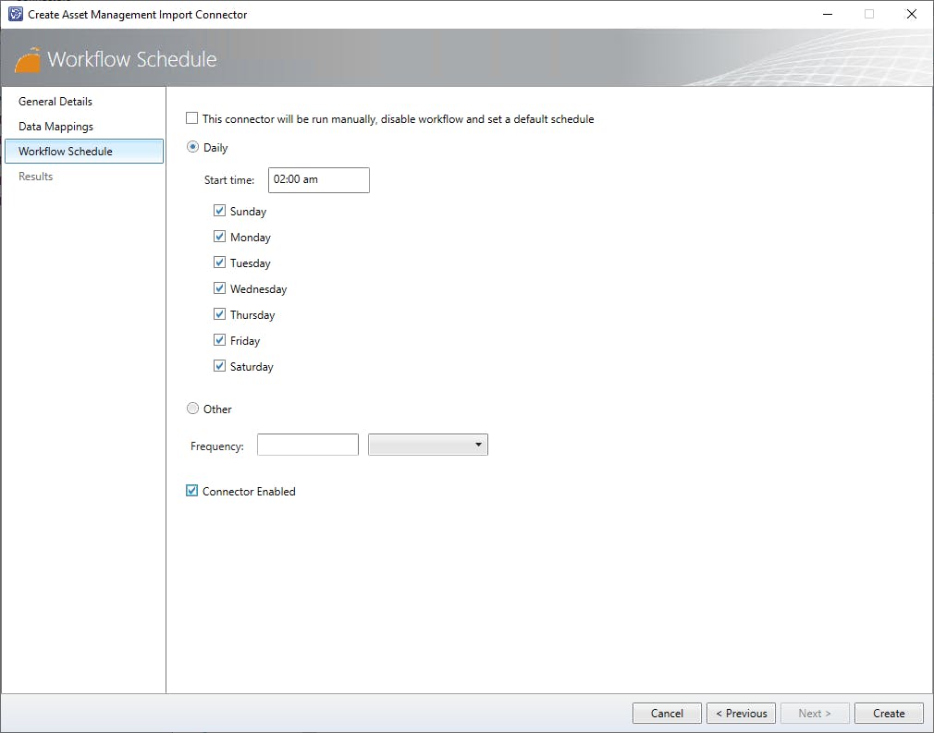Click the maximize window button
Screen dimensions: 934x733
click(x=869, y=14)
